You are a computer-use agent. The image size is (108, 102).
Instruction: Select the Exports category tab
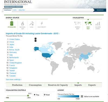[x=92, y=85]
